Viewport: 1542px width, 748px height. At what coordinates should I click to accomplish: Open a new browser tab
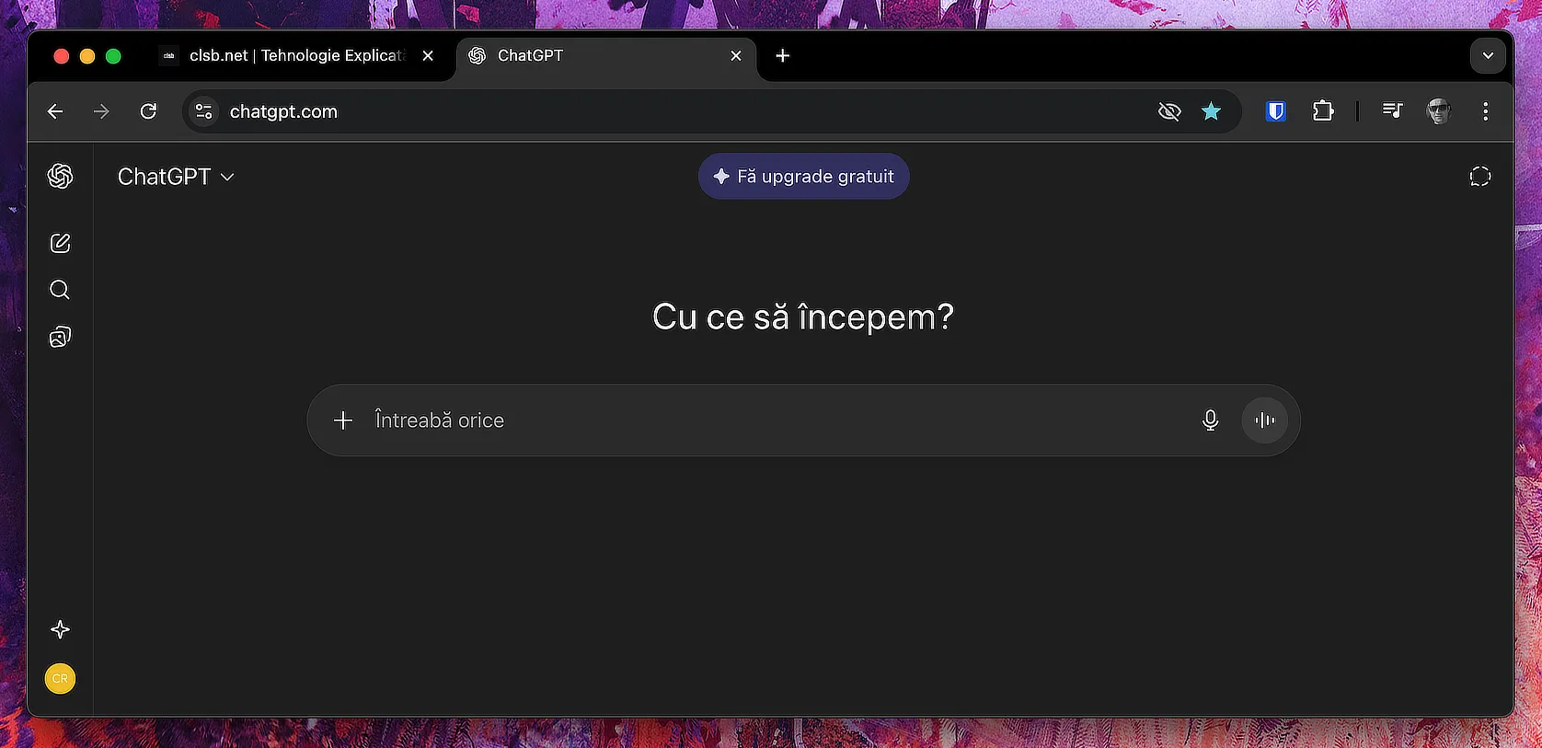[782, 56]
